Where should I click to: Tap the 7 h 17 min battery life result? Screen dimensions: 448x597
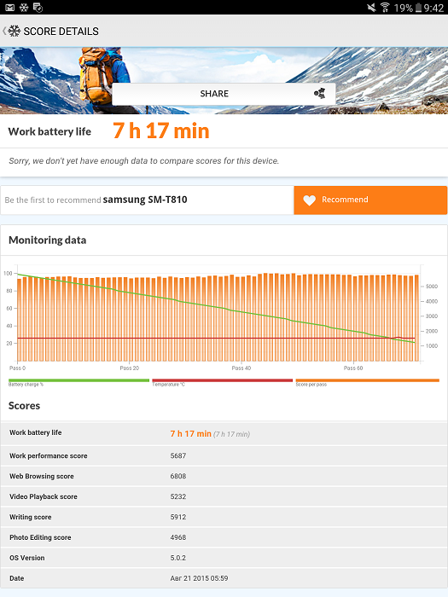click(x=161, y=131)
